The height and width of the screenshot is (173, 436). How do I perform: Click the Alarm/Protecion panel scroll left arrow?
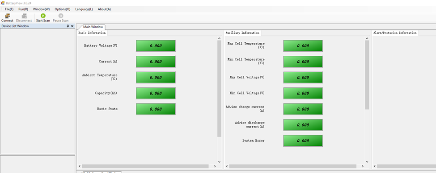(x=375, y=166)
